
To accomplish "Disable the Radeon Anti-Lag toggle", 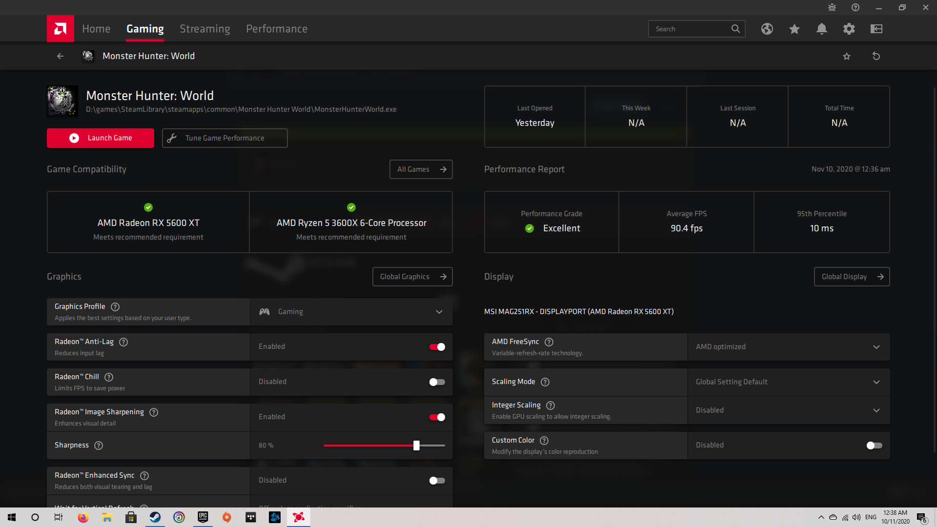I will (437, 347).
